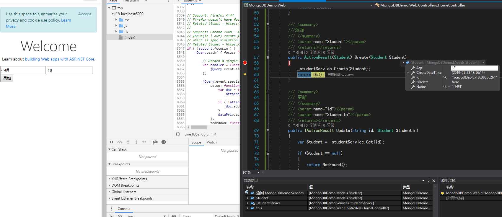502x217 pixels.
Task: Click the IsDelete property wrench icon
Action: click(413, 82)
